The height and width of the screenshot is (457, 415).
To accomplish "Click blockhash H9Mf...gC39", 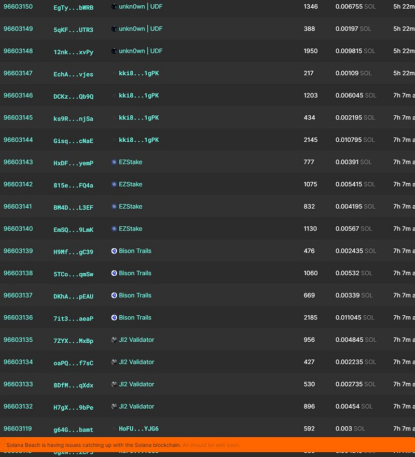I will pyautogui.click(x=73, y=252).
